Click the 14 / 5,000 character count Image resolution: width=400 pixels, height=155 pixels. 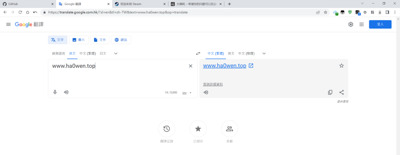click(171, 93)
